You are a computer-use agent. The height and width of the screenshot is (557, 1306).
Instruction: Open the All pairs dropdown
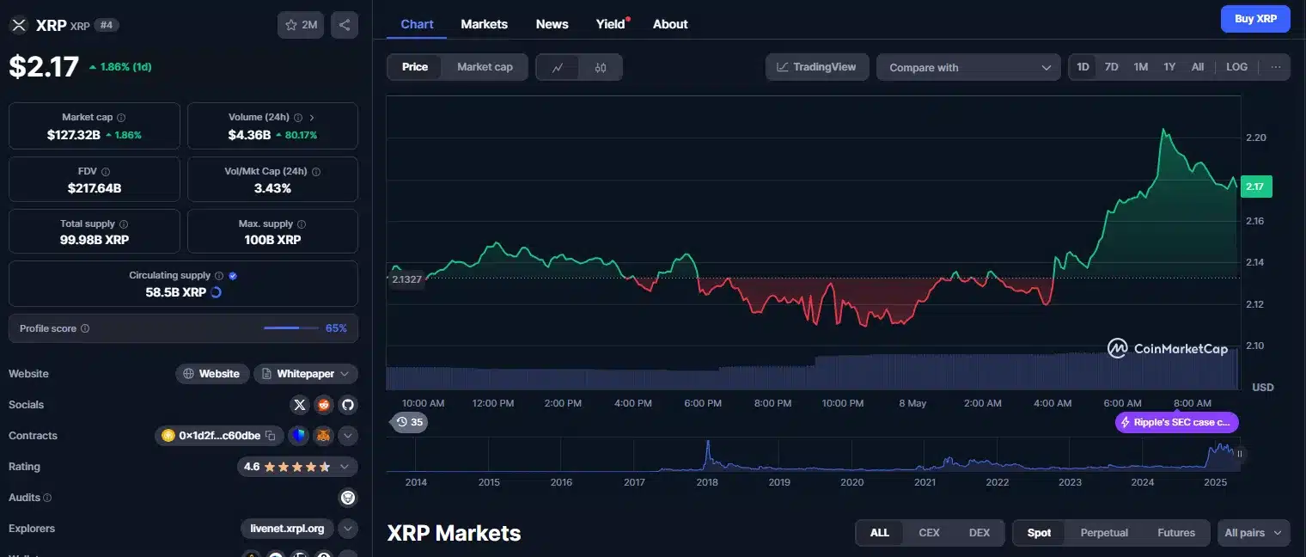pyautogui.click(x=1254, y=533)
